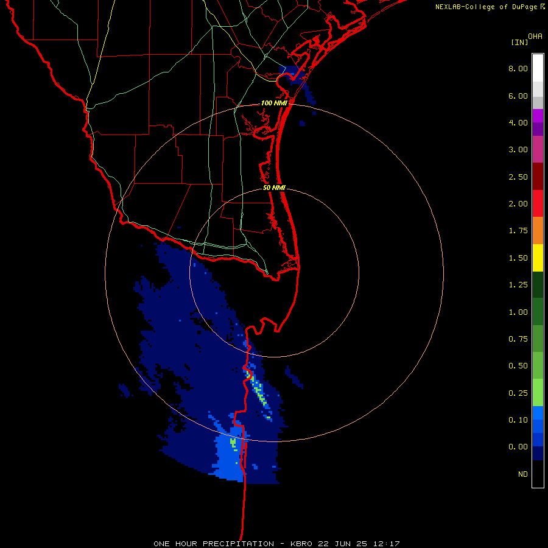
Task: Pick the black ND swatch at legend bottom
Action: point(538,474)
